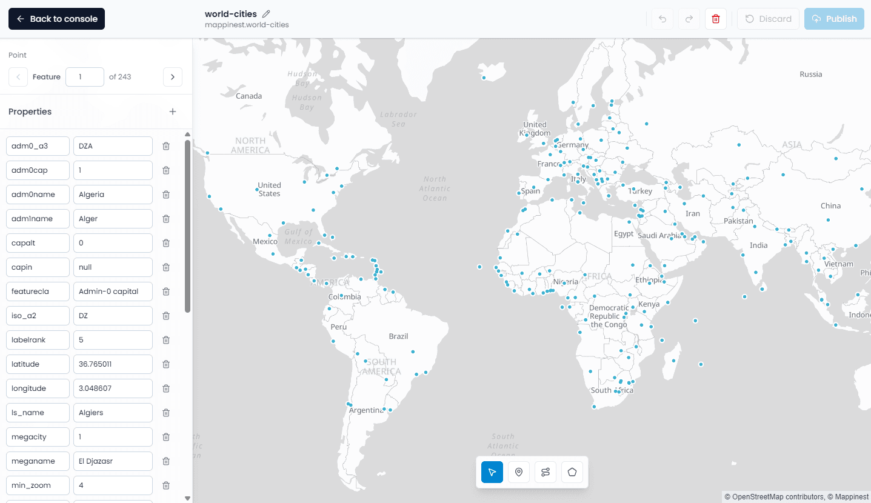Go to previous feature chevron
The width and height of the screenshot is (871, 503).
tap(18, 77)
